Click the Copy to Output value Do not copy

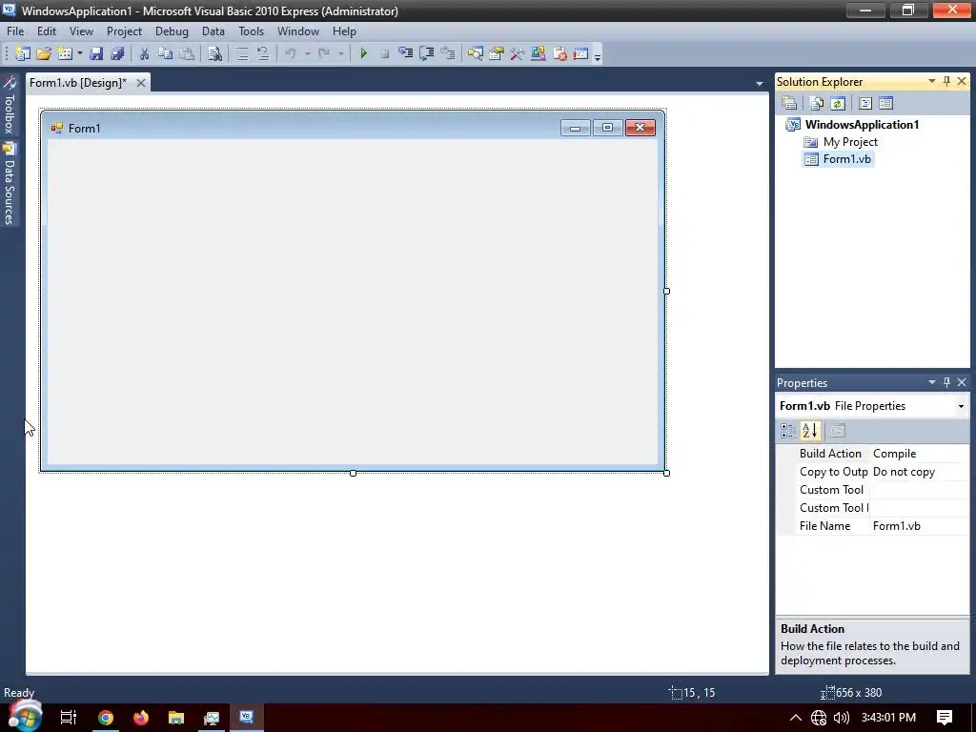[904, 472]
